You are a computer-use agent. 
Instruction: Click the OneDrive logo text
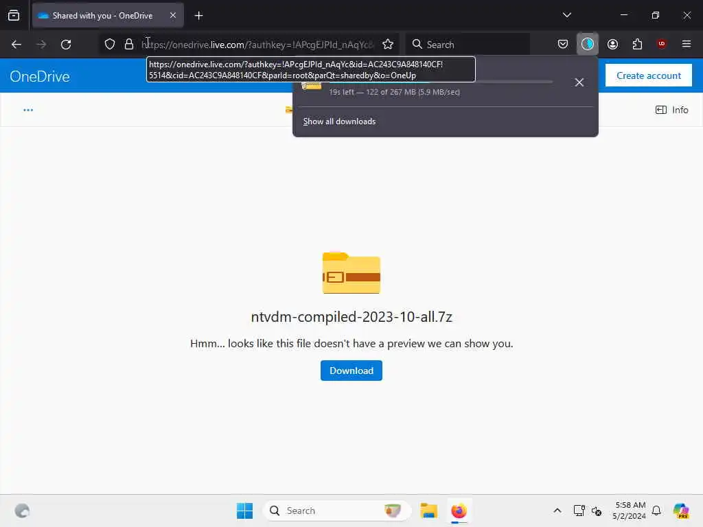[40, 76]
